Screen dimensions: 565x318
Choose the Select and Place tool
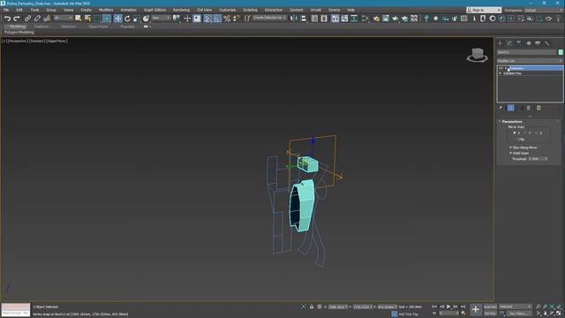click(146, 19)
